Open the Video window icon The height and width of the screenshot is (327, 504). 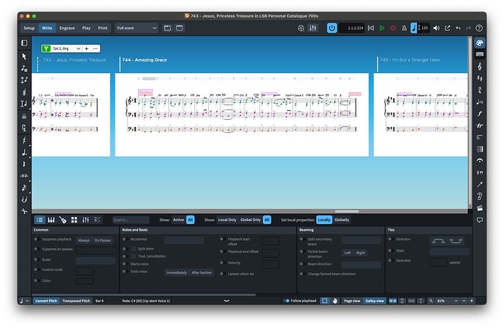click(301, 28)
